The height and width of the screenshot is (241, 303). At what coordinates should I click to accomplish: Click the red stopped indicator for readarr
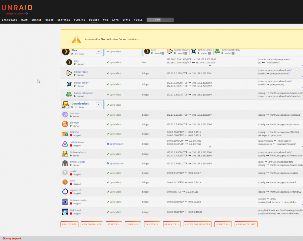(x=71, y=174)
